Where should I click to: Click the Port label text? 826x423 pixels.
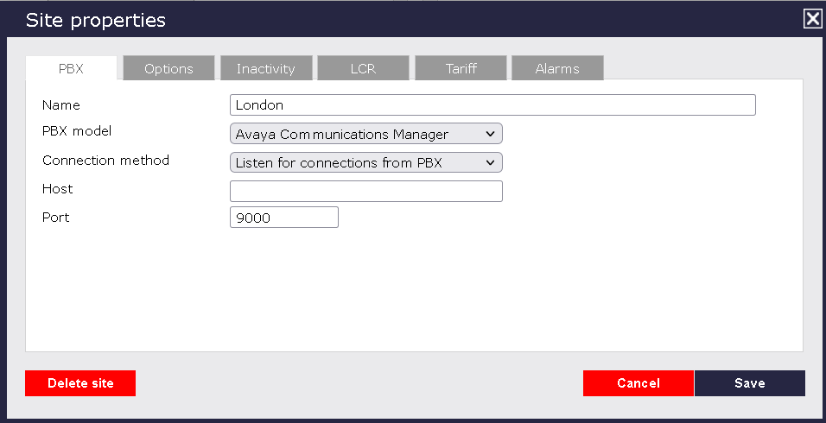pos(55,218)
